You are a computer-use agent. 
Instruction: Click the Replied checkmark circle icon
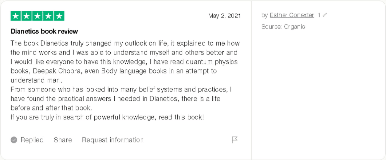click(14, 140)
